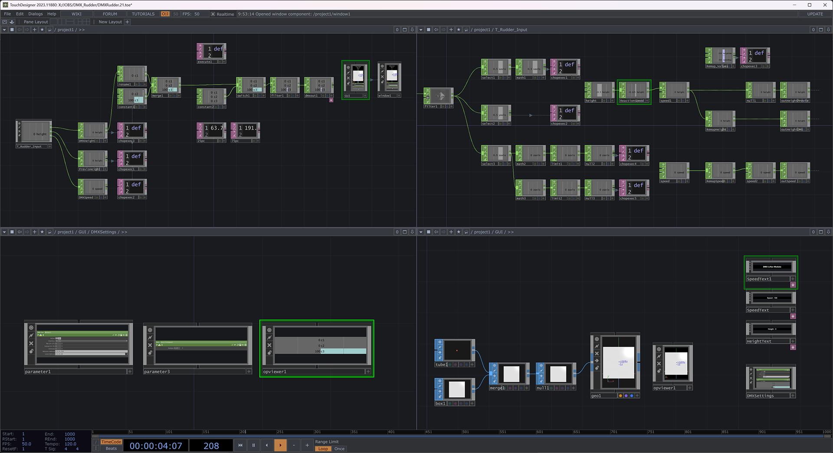Switch the time display from TimeCode to Beats
The height and width of the screenshot is (453, 833).
[x=111, y=449]
